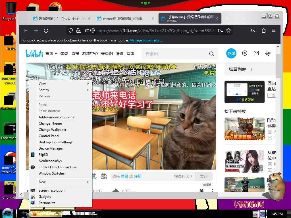
Task: Close the meme猫 tab
Action: (153, 18)
